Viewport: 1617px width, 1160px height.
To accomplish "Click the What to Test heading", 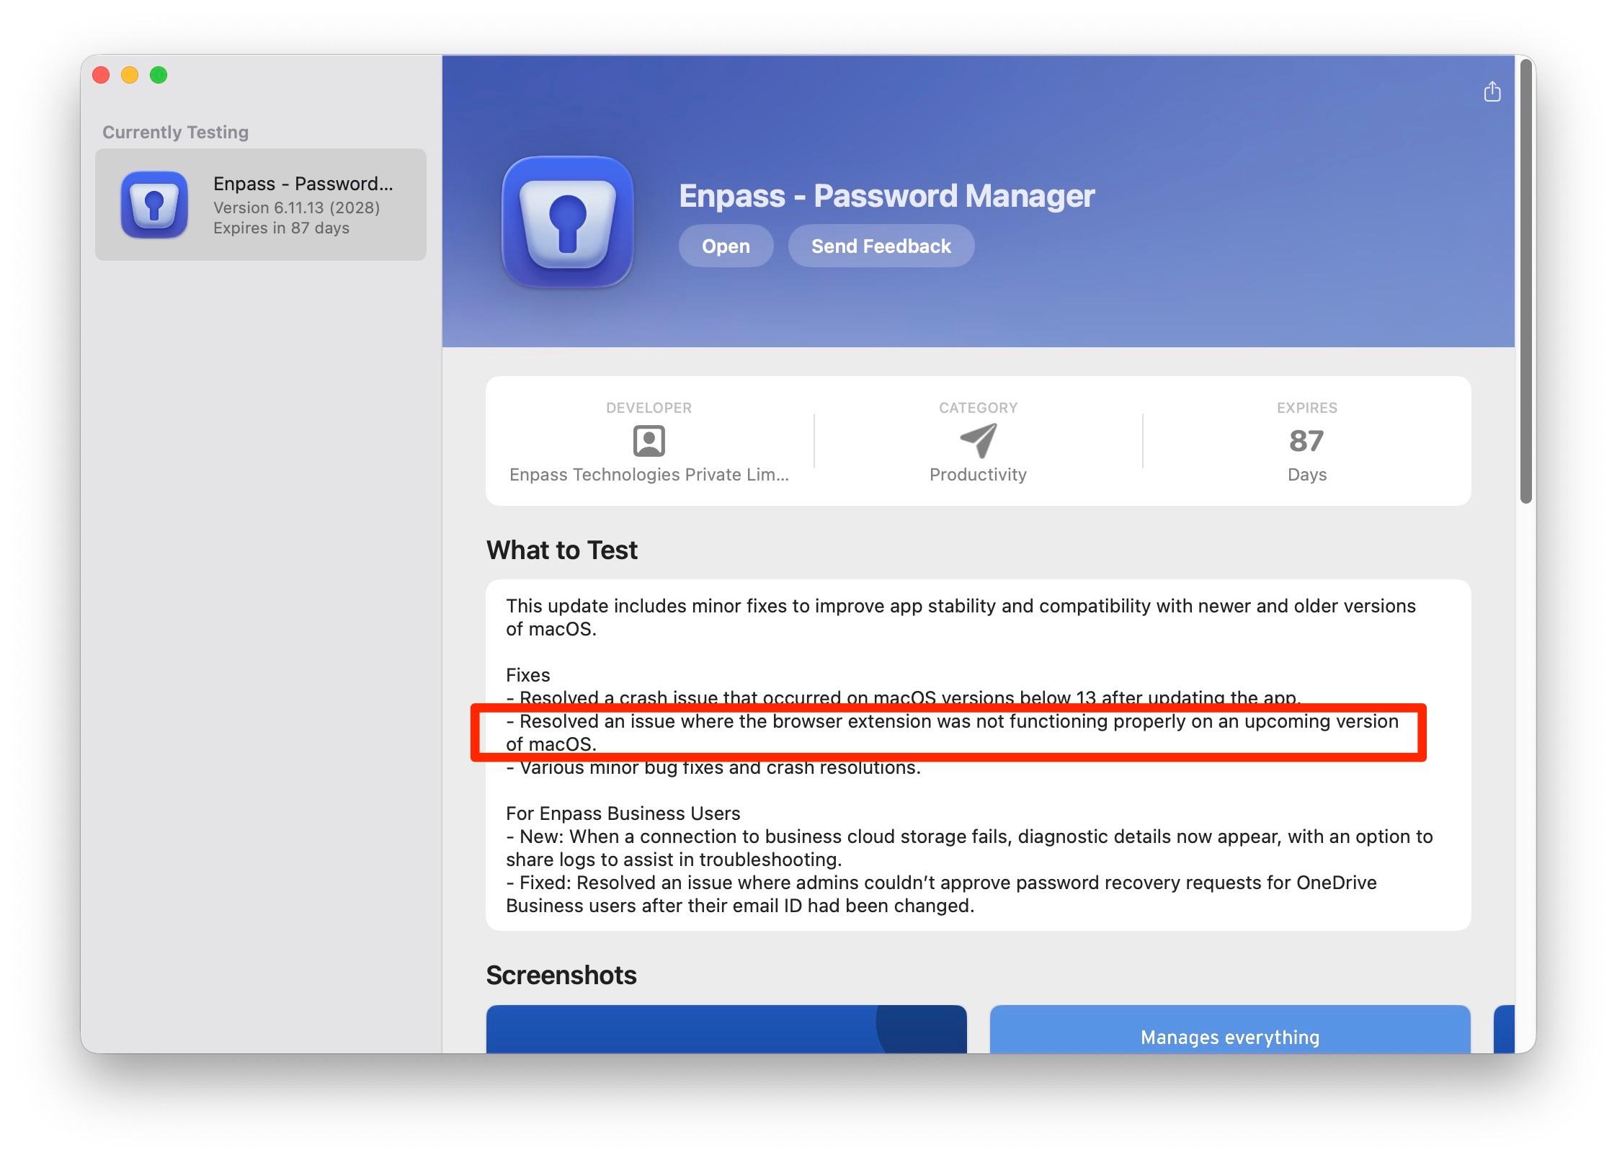I will coord(561,550).
